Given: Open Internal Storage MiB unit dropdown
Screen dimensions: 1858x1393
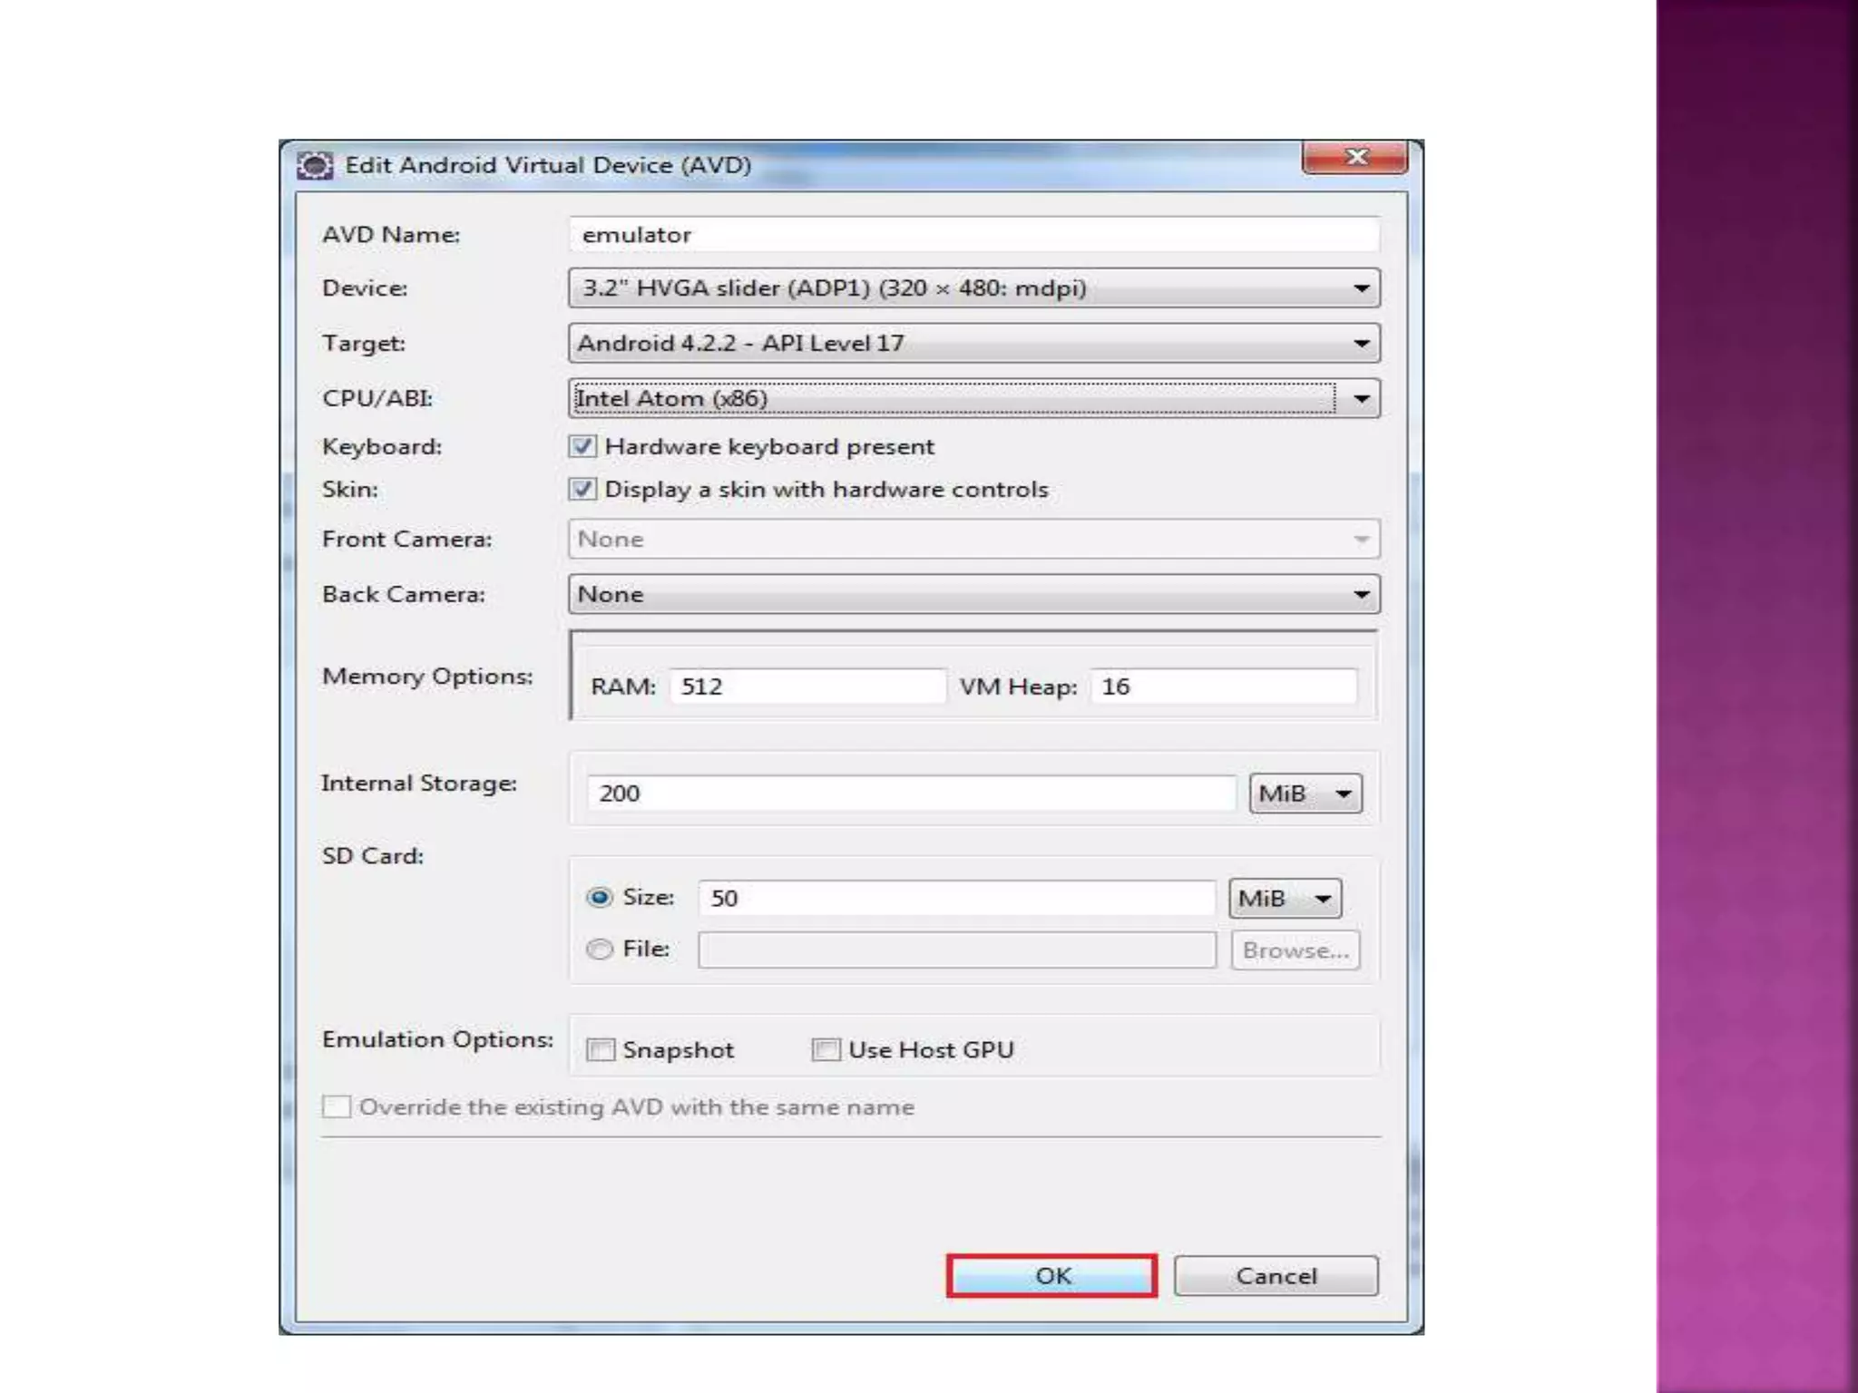Looking at the screenshot, I should (x=1305, y=794).
